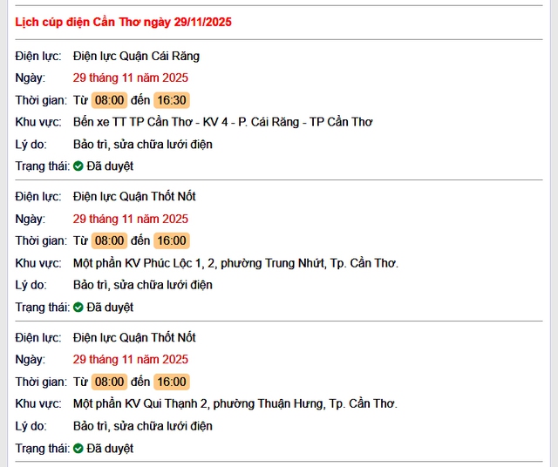Image resolution: width=558 pixels, height=467 pixels.
Task: Click the green checkmark in the Qui Thạnh 2 entry
Action: coord(78,448)
